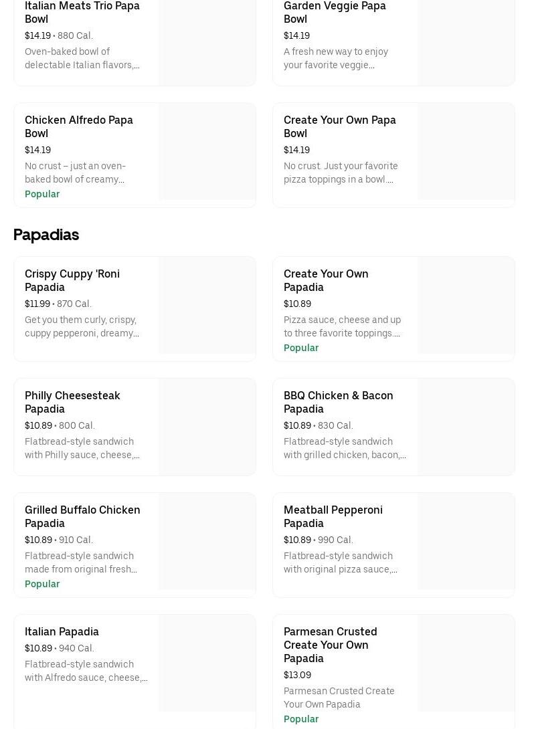Click the Crispy Cuppy 'Roni Papadia title
The image size is (538, 729).
coord(72,280)
